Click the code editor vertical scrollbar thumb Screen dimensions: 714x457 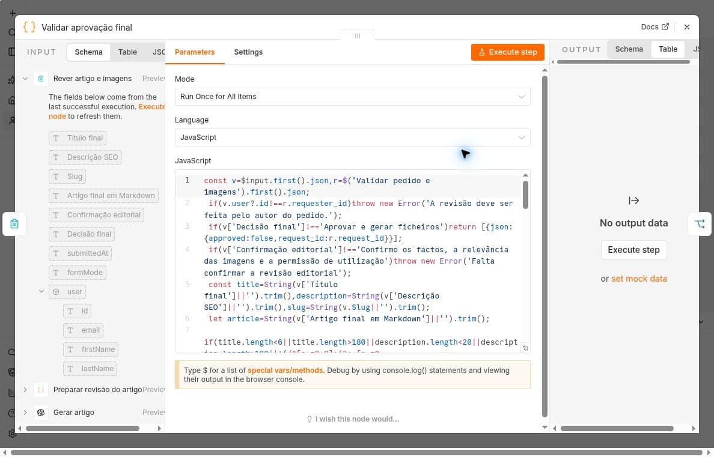525,195
